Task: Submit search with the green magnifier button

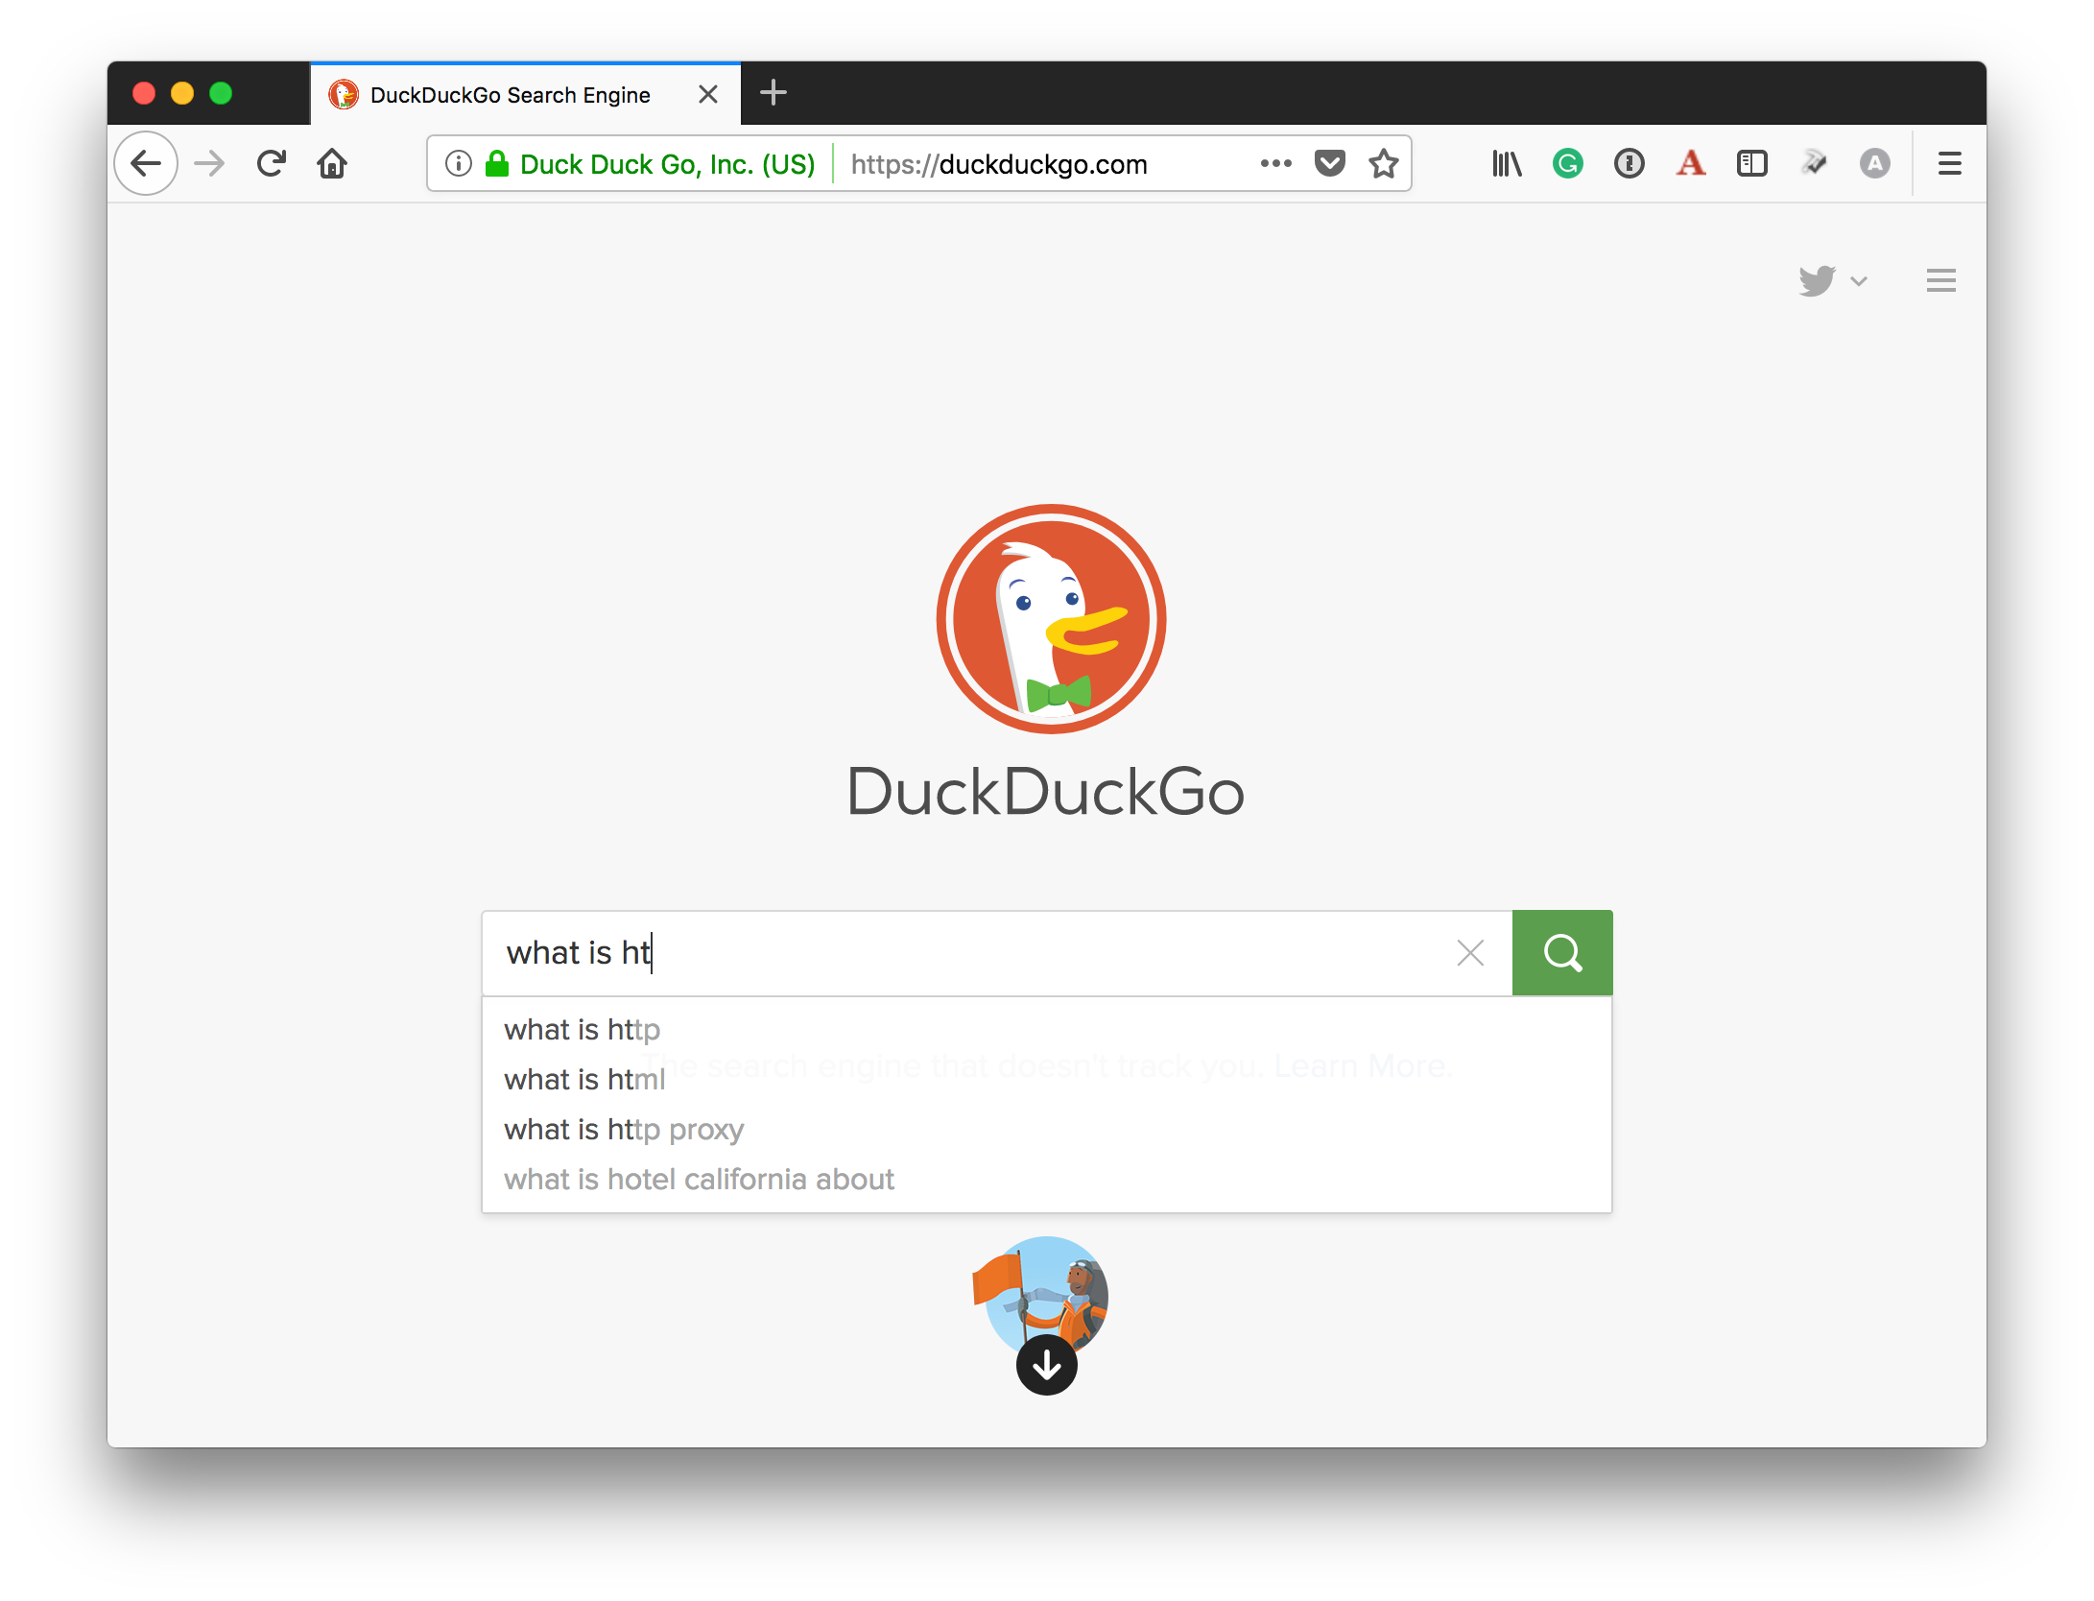Action: (x=1562, y=953)
